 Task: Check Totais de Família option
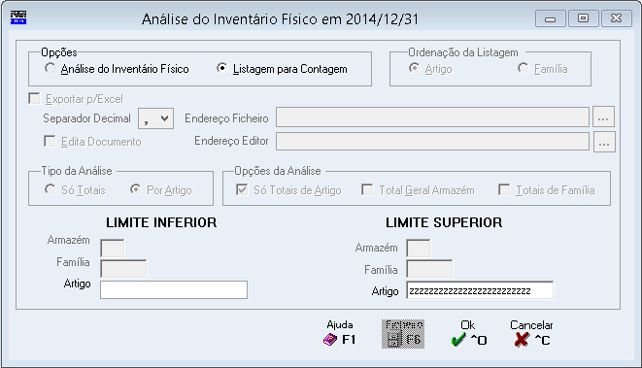pos(504,190)
